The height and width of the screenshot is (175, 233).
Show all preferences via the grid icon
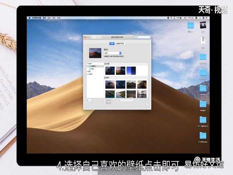click(100, 37)
